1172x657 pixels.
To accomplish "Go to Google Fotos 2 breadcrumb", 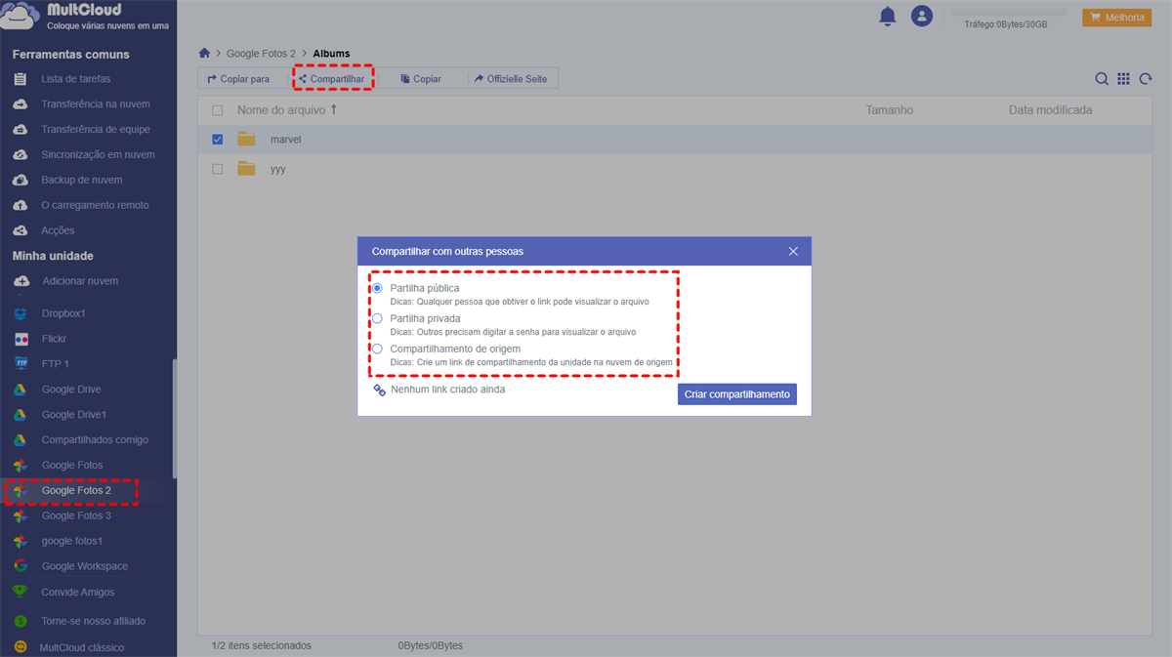I will 261,54.
